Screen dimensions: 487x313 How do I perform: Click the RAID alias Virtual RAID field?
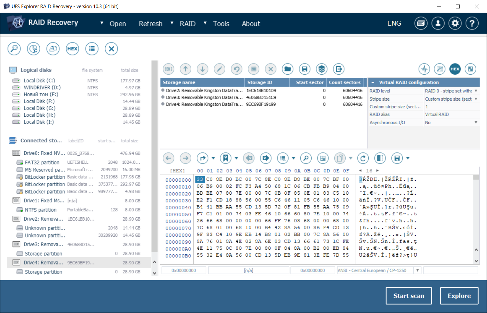click(452, 114)
